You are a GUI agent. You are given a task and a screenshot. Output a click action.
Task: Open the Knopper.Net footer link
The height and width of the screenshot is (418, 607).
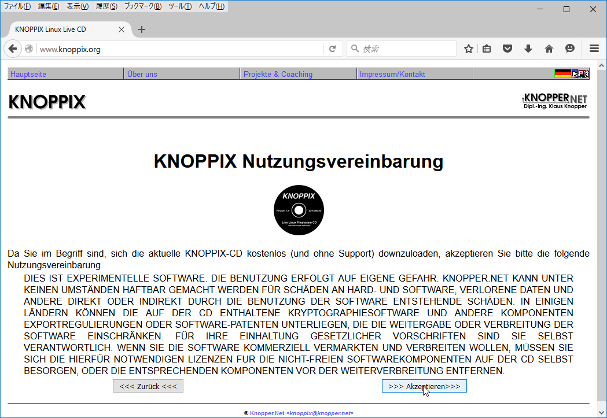point(267,413)
